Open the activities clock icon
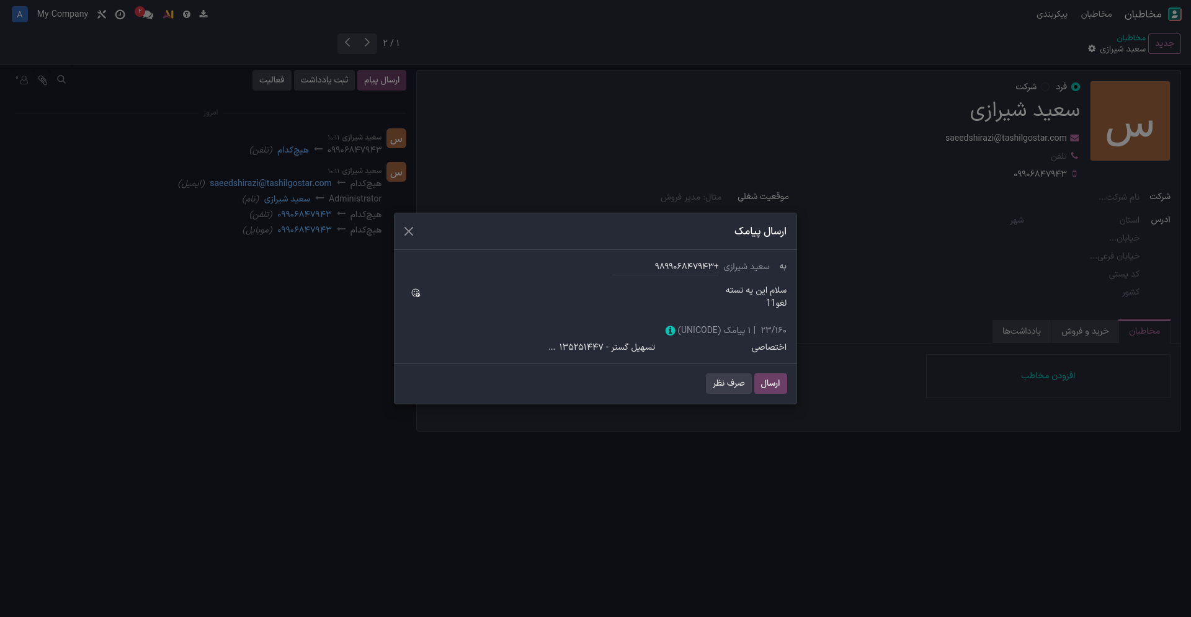 tap(120, 14)
